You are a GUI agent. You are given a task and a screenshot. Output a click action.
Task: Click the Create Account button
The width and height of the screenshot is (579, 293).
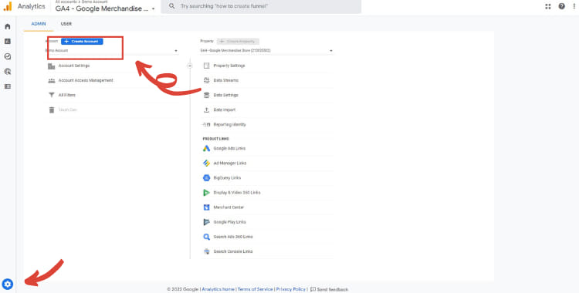coord(82,42)
